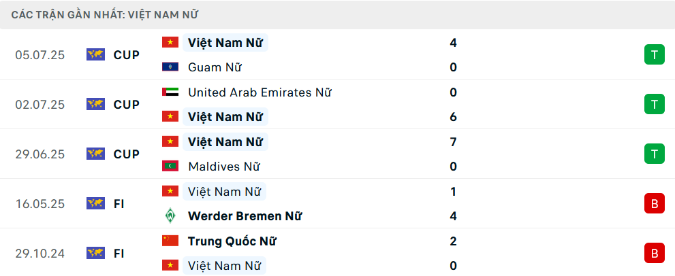This screenshot has width=675, height=276.
Task: Click the world map icon for 16.05.25 FI
Action: tap(95, 203)
